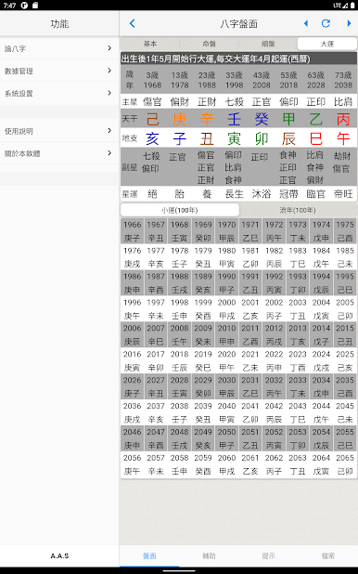Open LTE signal status icon
The width and height of the screenshot is (358, 574).
tap(340, 6)
